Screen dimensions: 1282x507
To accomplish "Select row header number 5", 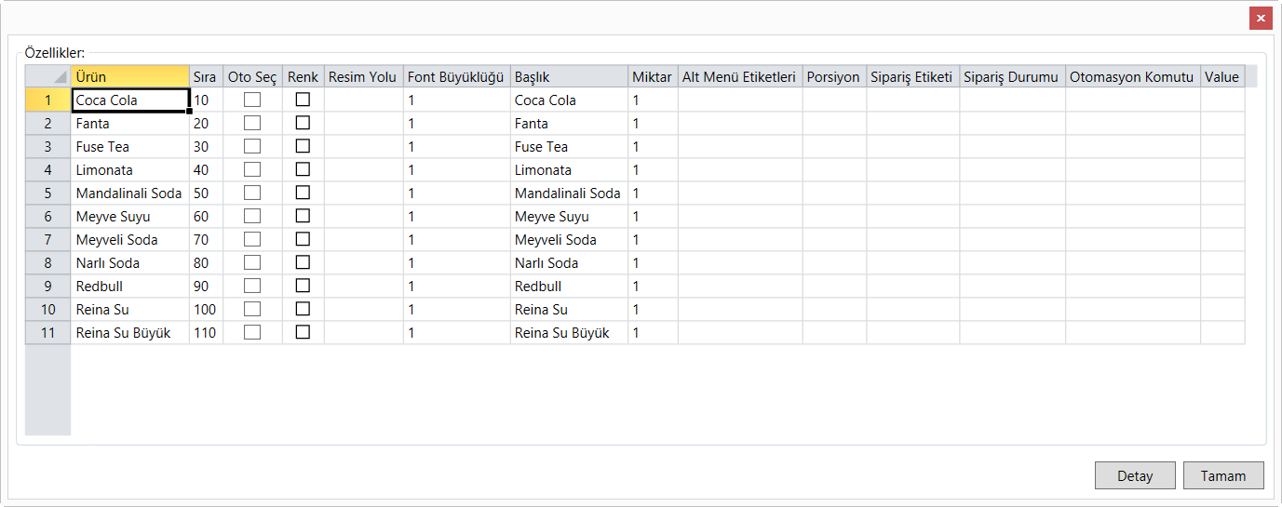I will (x=48, y=193).
